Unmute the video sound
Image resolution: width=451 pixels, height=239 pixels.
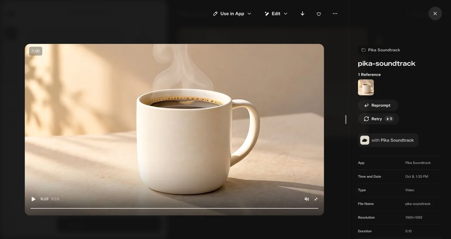(x=307, y=199)
